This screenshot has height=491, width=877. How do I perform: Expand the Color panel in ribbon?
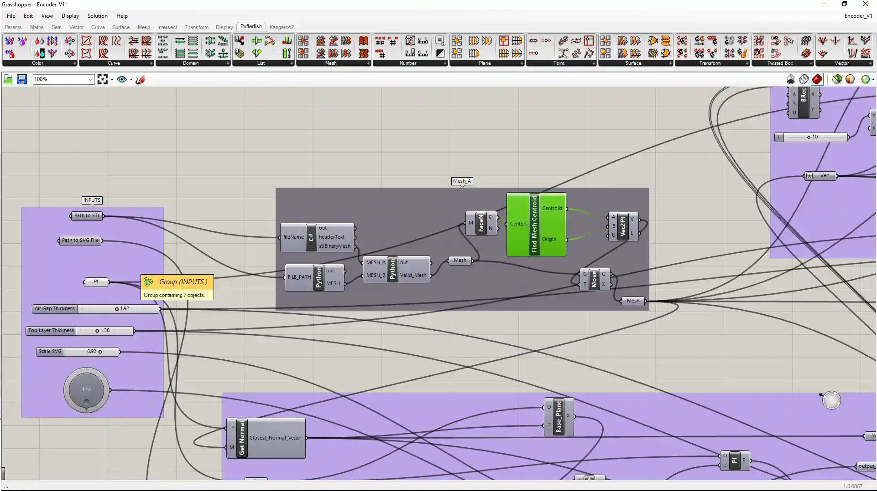[74, 63]
